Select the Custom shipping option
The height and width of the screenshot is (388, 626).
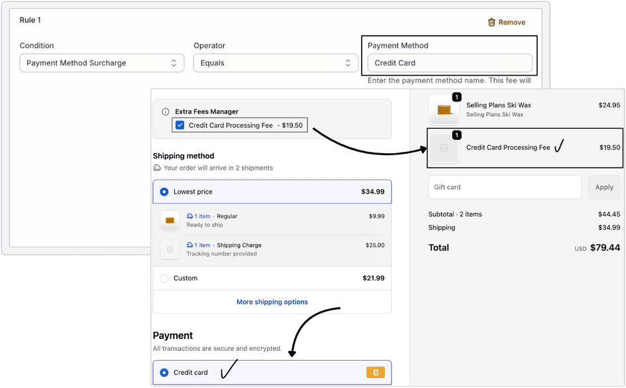coord(164,278)
